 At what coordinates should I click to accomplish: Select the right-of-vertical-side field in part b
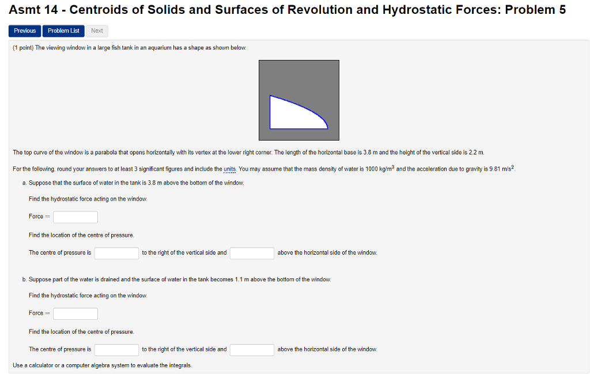pos(116,349)
